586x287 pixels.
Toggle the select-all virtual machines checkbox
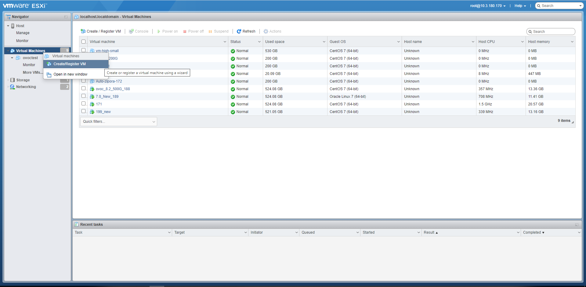(84, 42)
